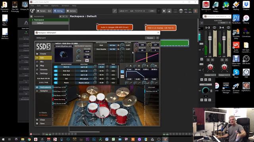This screenshot has height=142, width=254.
Task: Open the File menu in Gig Performer
Action: coord(33,6)
